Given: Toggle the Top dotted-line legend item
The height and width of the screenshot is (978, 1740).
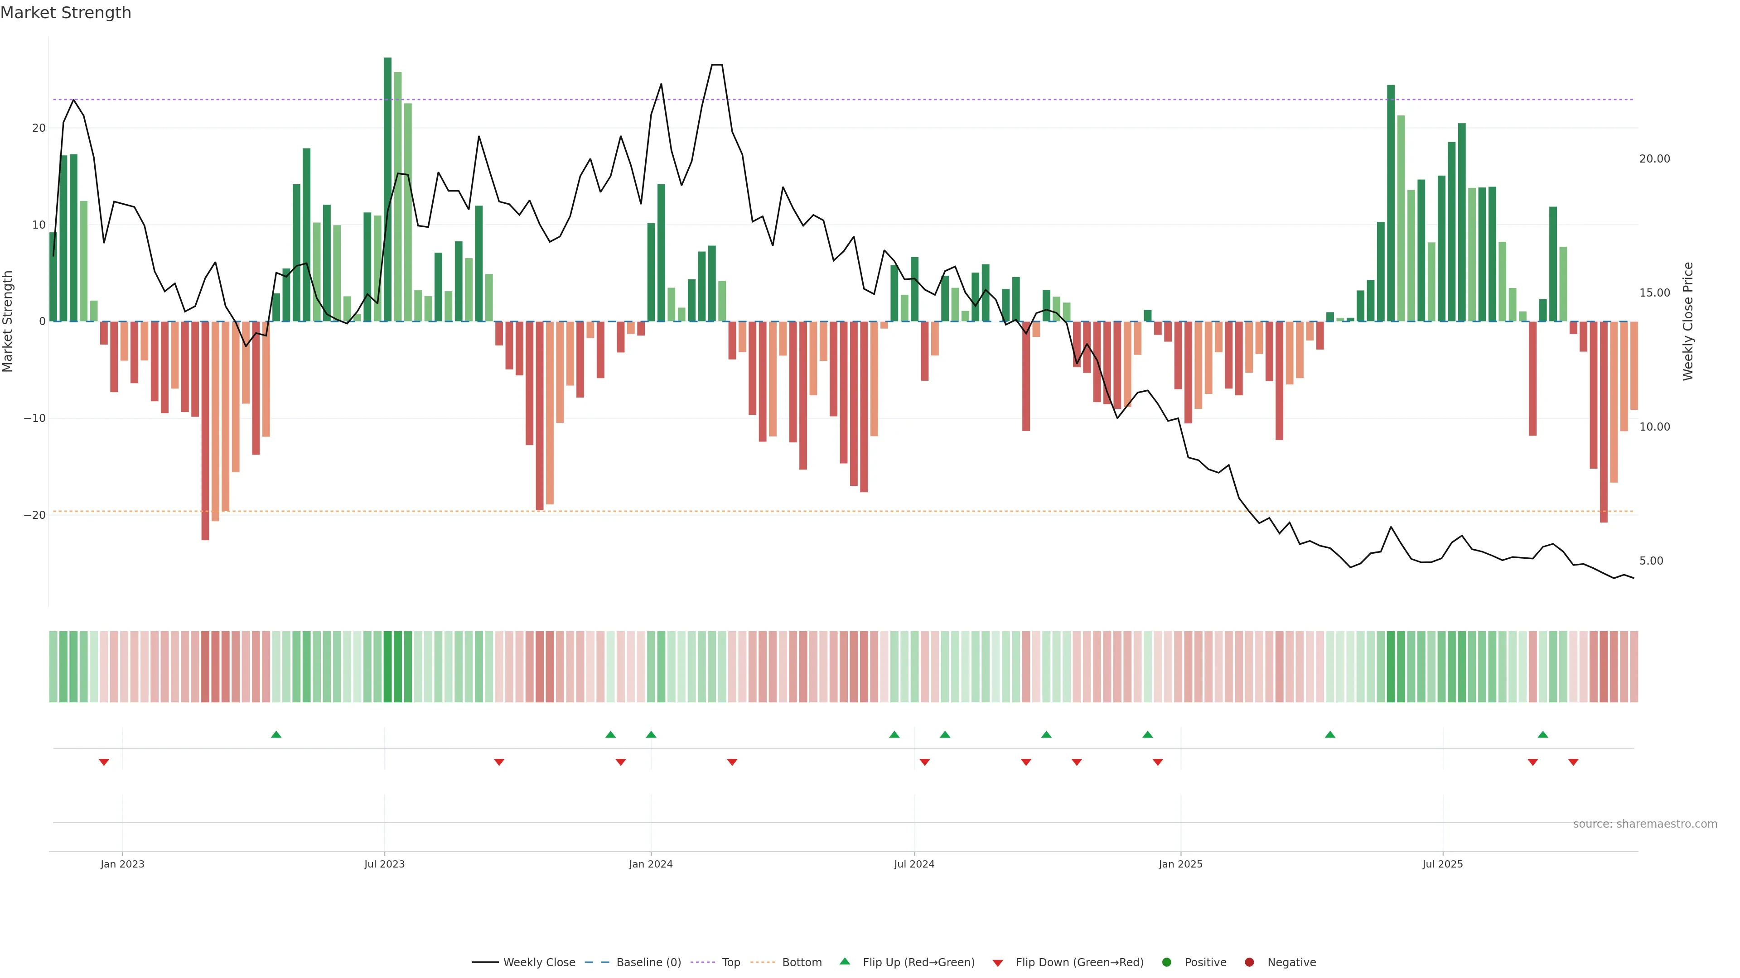Looking at the screenshot, I should [730, 963].
